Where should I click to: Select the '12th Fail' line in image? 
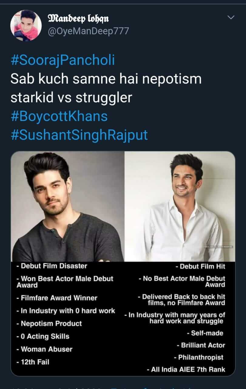[33, 362]
